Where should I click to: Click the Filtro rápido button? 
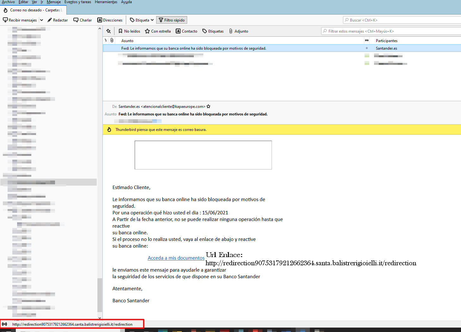(172, 20)
